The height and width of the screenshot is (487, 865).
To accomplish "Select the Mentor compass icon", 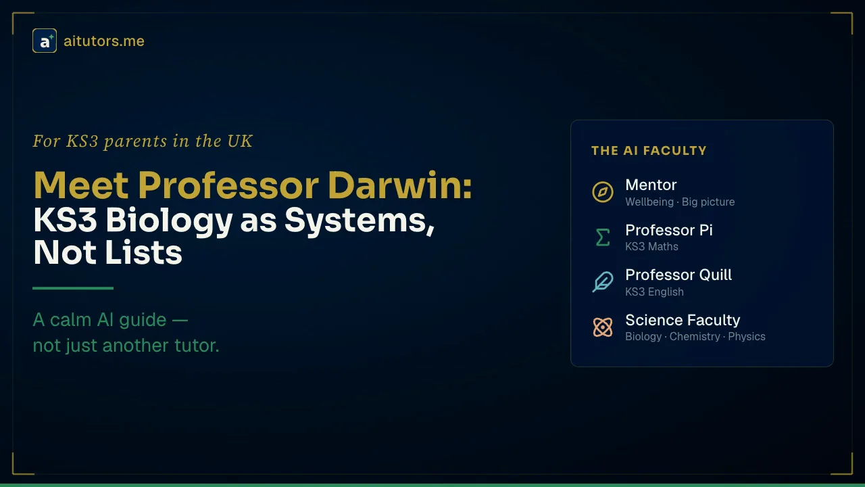I will (603, 192).
